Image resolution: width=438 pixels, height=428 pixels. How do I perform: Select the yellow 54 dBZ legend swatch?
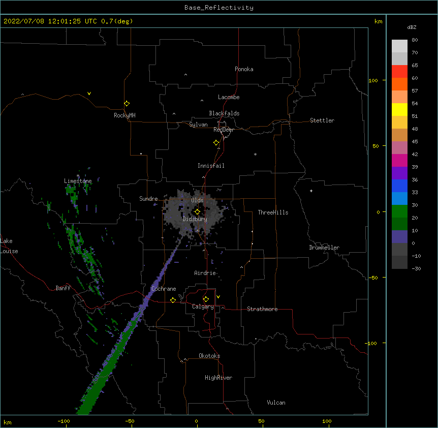click(399, 109)
